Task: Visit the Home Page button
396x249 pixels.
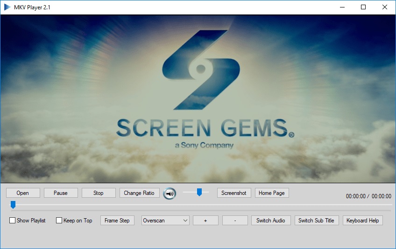Action: pyautogui.click(x=272, y=193)
